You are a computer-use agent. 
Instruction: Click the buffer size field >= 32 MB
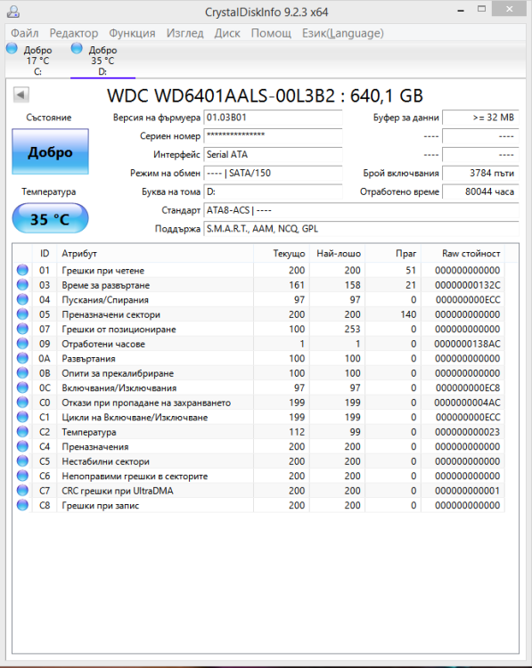pos(480,118)
